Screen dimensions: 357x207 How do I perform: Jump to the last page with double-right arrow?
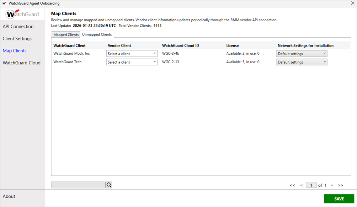pyautogui.click(x=340, y=185)
